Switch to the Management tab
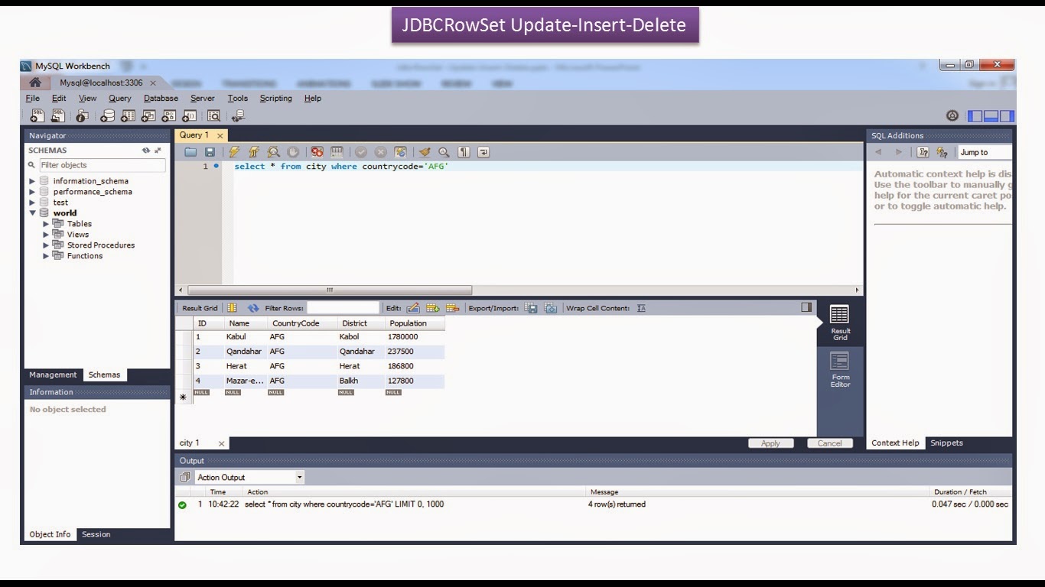 point(53,375)
